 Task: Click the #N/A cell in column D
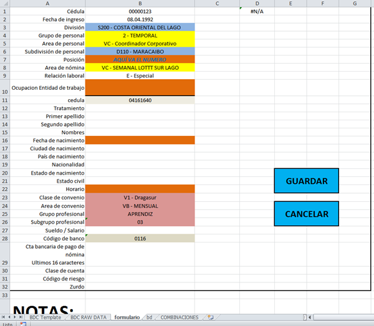(x=257, y=11)
